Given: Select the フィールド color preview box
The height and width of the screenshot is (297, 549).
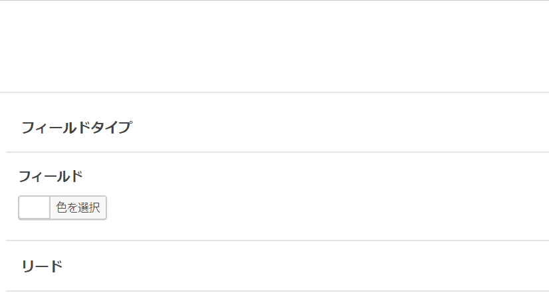Looking at the screenshot, I should 34,208.
